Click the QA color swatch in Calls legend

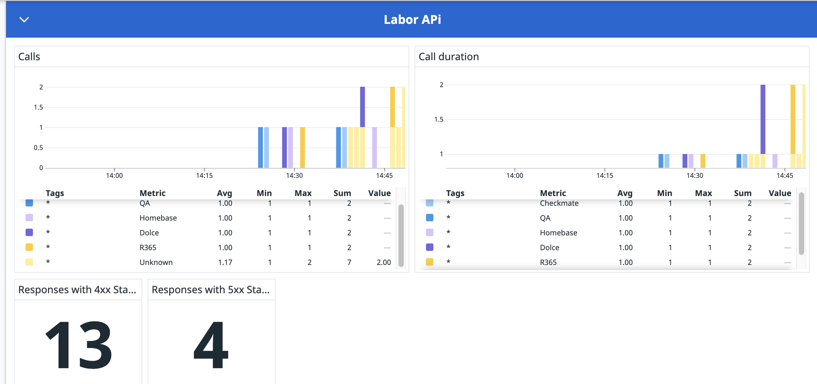[29, 203]
